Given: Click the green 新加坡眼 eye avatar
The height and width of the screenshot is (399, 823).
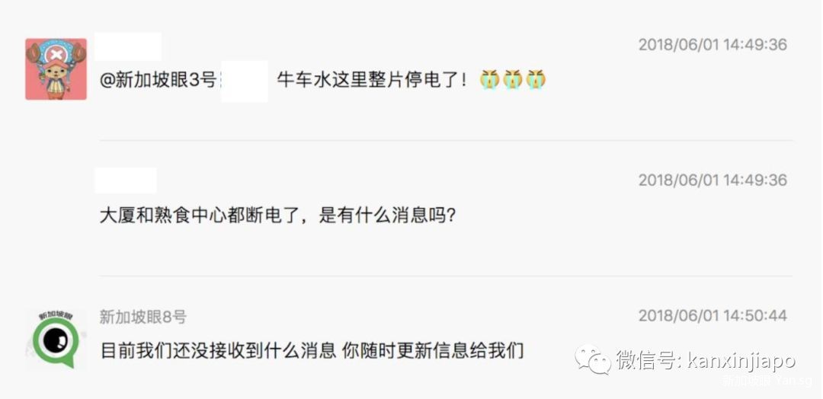Looking at the screenshot, I should [56, 339].
